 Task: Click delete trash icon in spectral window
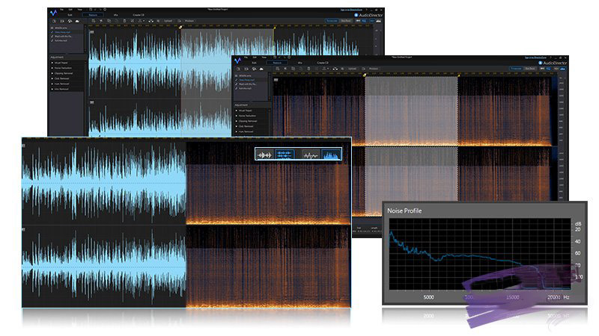click(308, 69)
